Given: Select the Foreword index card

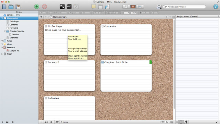Looking at the screenshot, I should 69,76.
